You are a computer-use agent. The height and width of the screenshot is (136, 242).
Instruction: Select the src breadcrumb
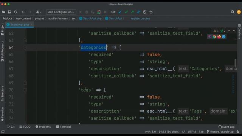tap(74, 19)
